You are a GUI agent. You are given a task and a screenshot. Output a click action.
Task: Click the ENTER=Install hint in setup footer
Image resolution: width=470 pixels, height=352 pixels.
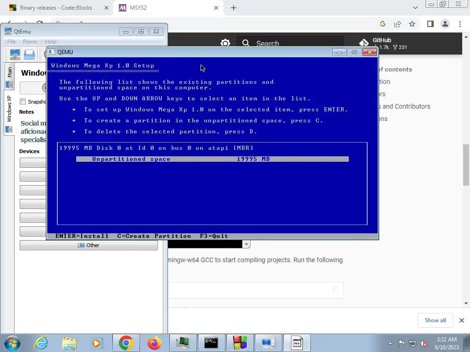(x=82, y=236)
